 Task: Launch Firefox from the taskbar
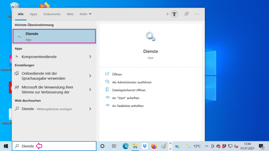point(154,146)
